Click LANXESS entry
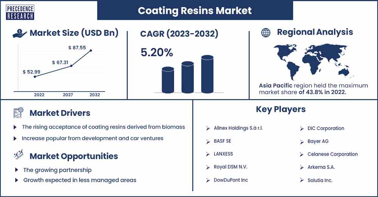 (x=223, y=154)
